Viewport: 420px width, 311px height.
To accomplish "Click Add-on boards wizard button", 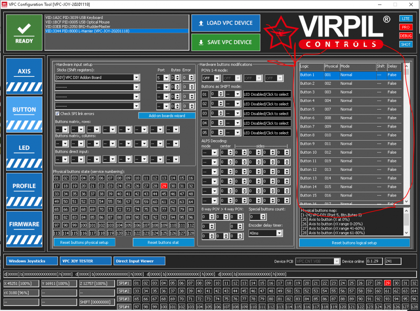I will click(167, 116).
